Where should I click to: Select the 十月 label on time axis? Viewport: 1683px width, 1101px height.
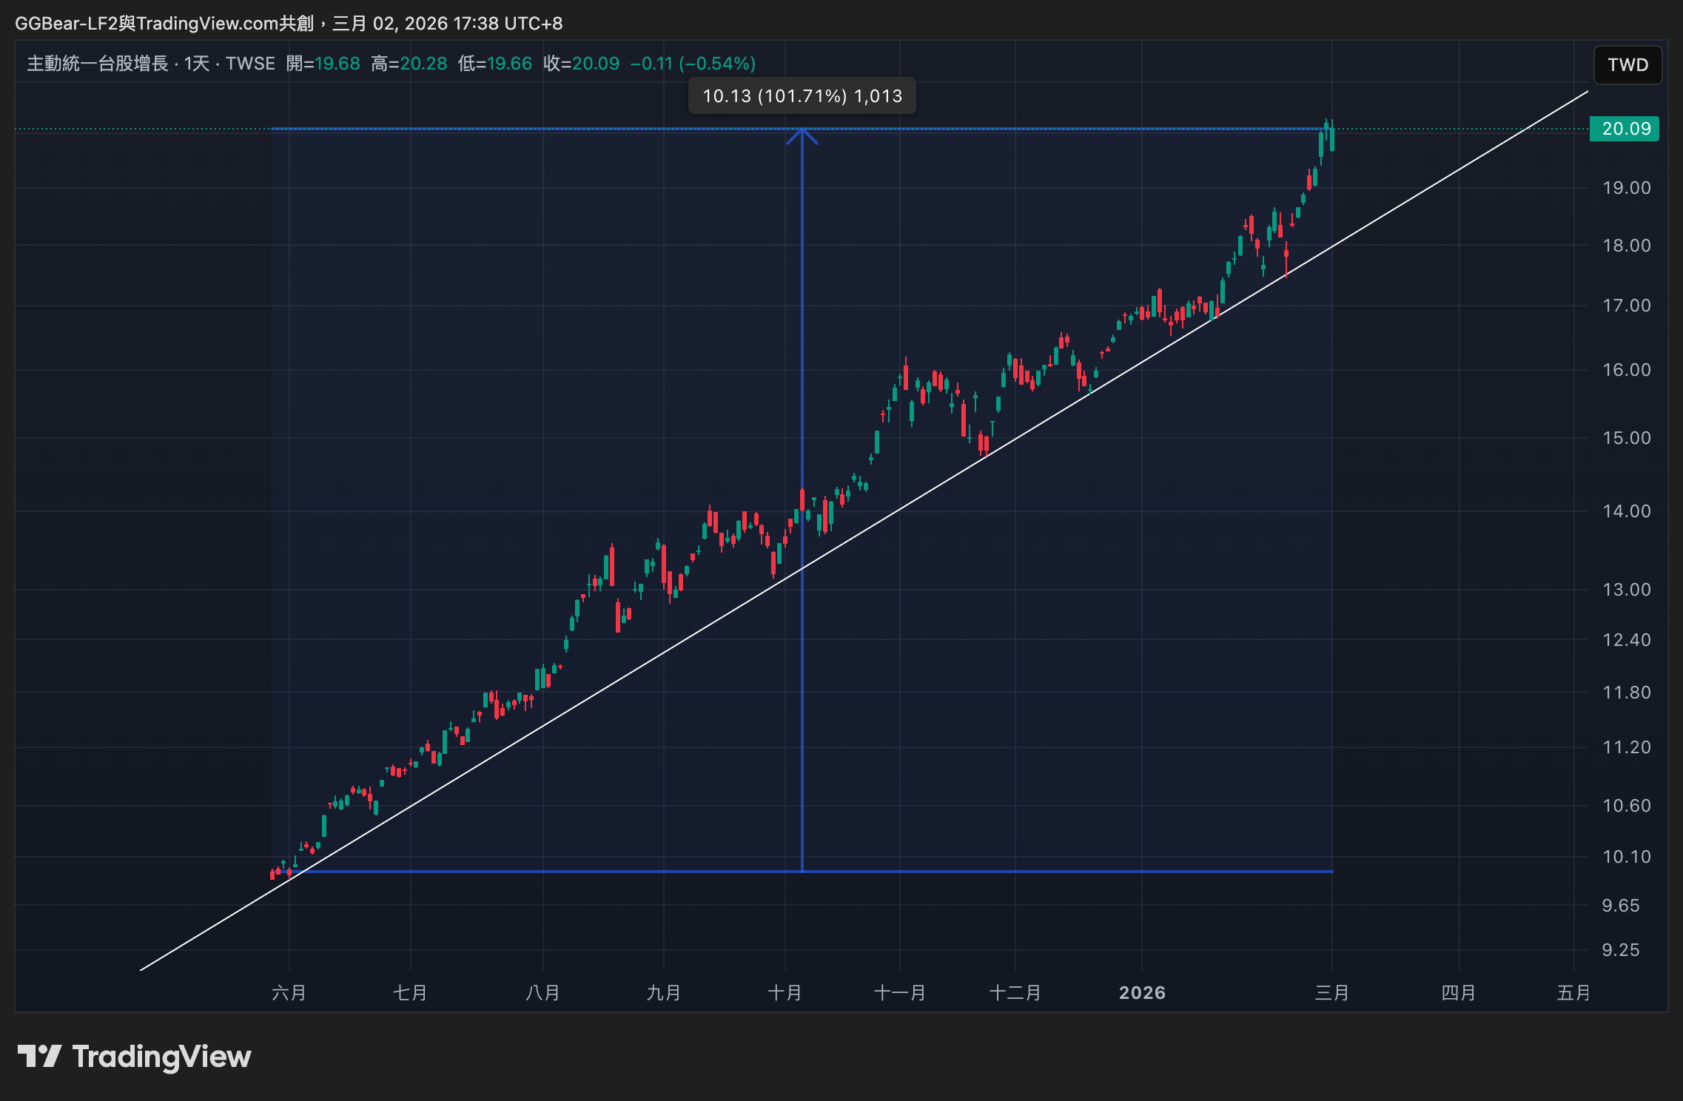pos(785,993)
